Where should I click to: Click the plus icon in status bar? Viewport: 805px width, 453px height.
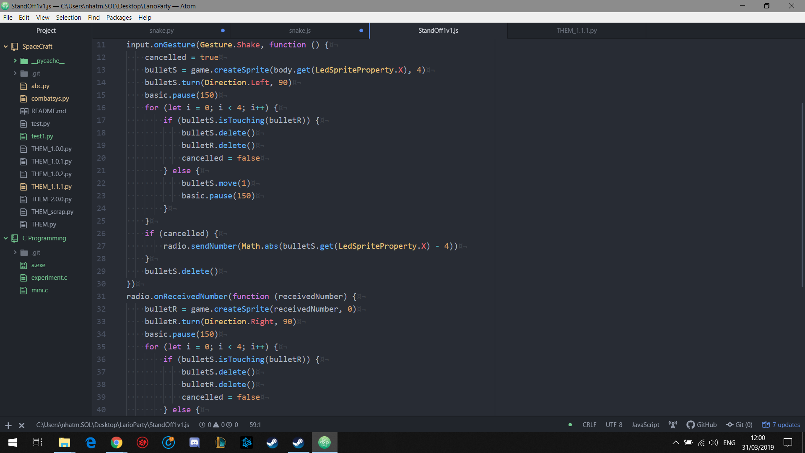[8, 425]
